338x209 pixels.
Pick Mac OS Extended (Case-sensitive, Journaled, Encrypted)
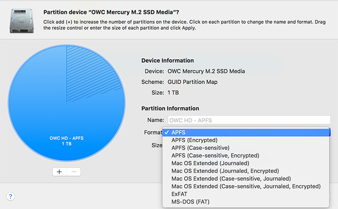(x=246, y=186)
